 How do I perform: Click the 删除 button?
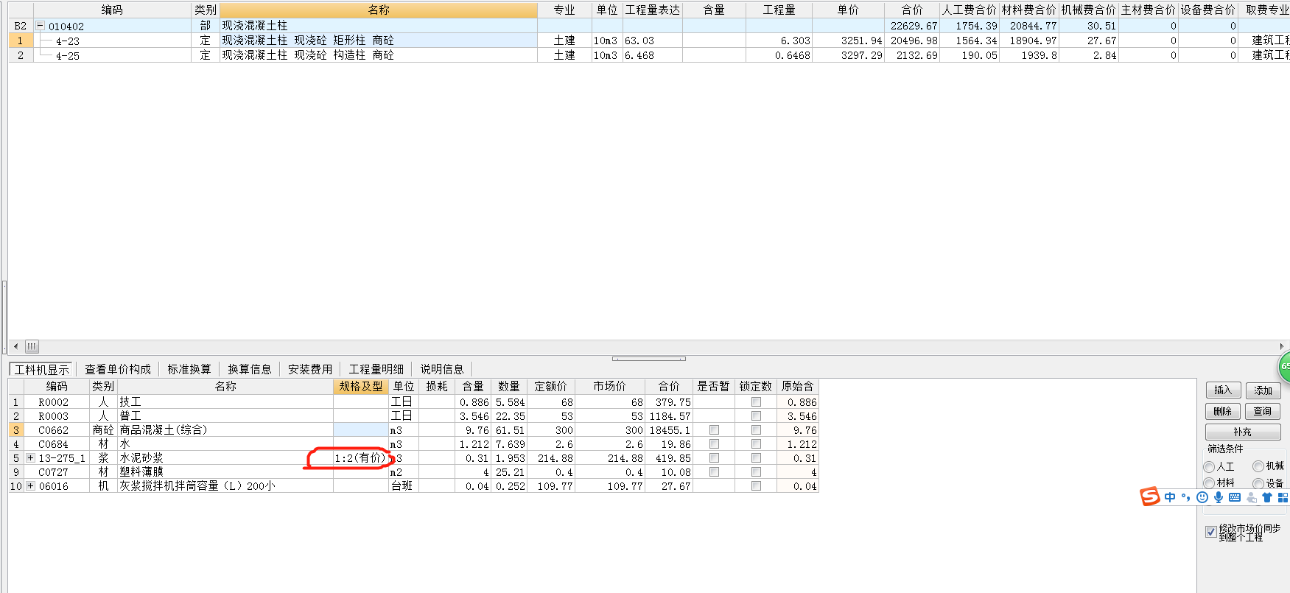(1223, 411)
